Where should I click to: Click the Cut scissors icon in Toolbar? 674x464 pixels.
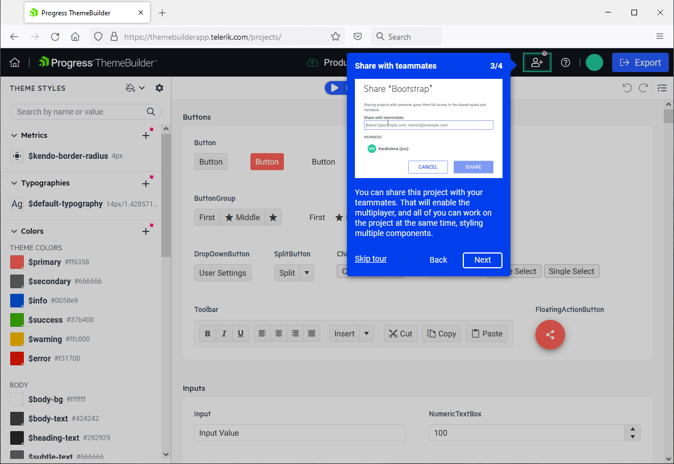coord(392,334)
